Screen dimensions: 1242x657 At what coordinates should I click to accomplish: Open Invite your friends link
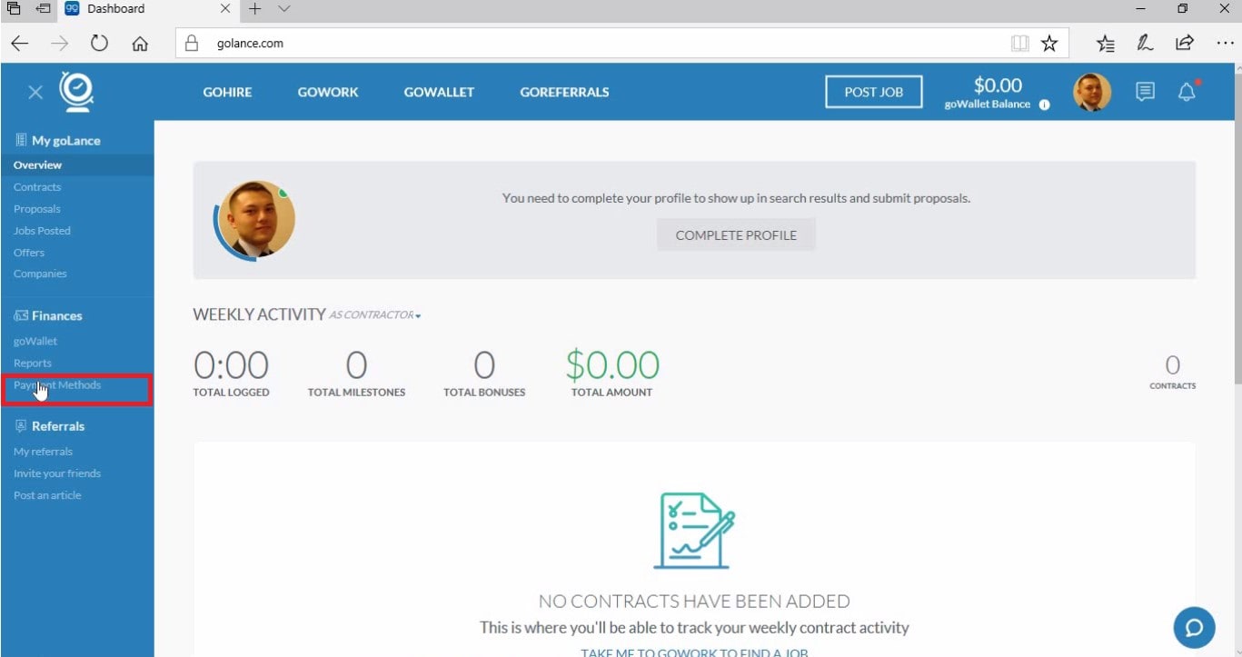[x=57, y=473]
